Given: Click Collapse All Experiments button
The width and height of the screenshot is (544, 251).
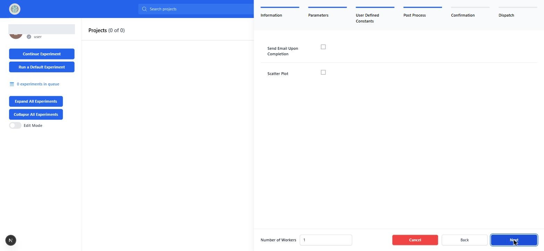Looking at the screenshot, I should tap(36, 114).
